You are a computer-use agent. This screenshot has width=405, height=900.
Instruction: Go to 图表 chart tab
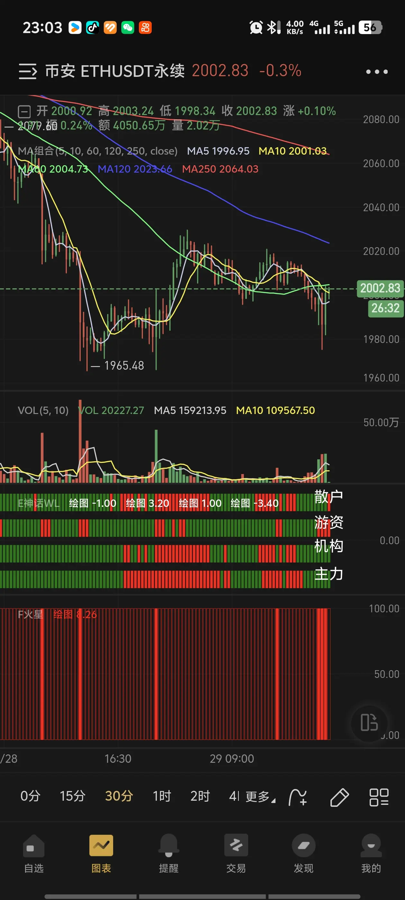pos(101,854)
